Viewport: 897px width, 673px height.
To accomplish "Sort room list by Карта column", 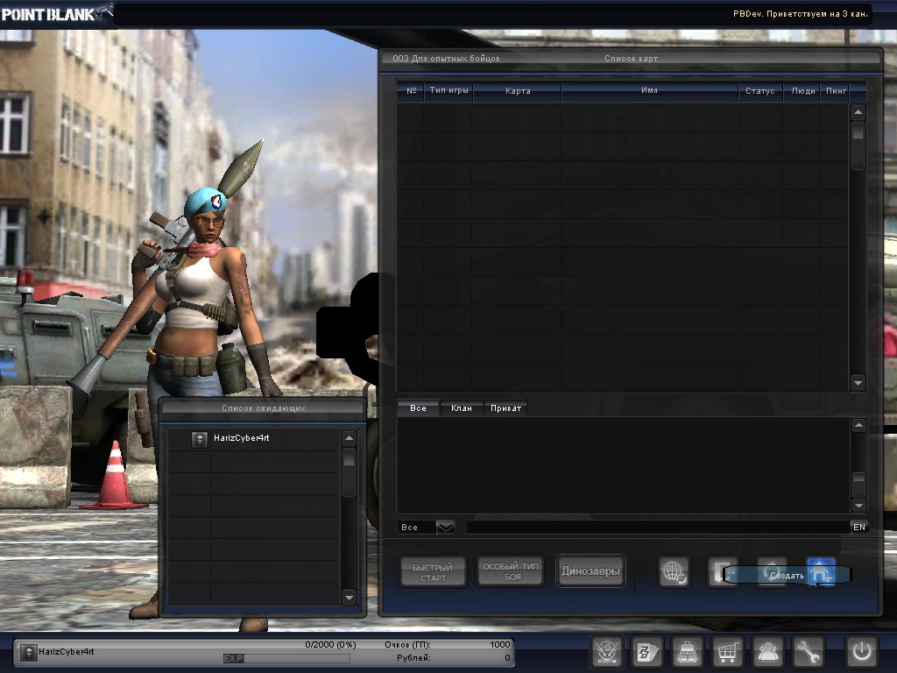I will [x=518, y=90].
